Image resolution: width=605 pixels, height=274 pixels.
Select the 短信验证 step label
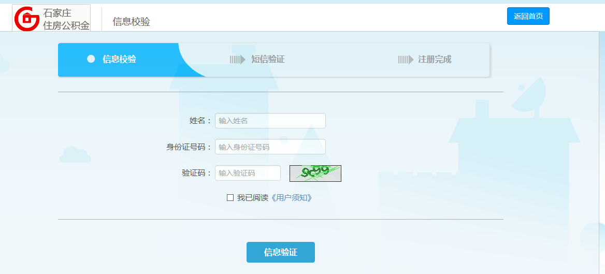click(268, 60)
